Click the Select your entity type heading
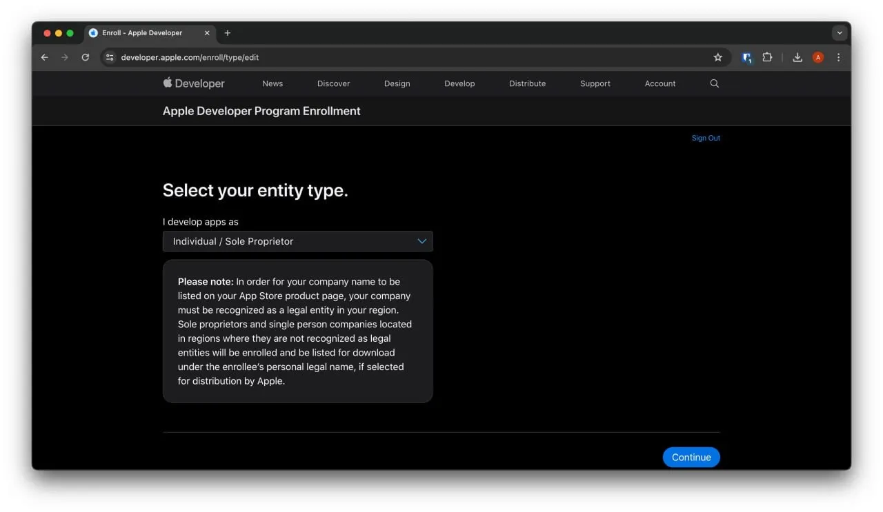Viewport: 883px width, 512px height. click(x=255, y=191)
